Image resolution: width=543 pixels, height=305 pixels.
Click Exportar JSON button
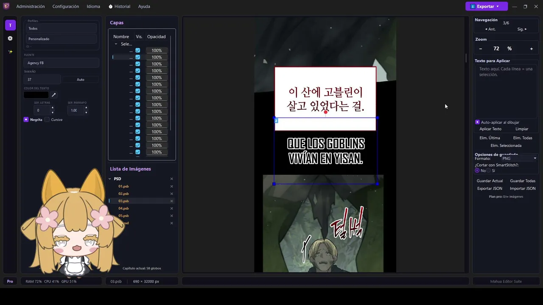coord(490,189)
